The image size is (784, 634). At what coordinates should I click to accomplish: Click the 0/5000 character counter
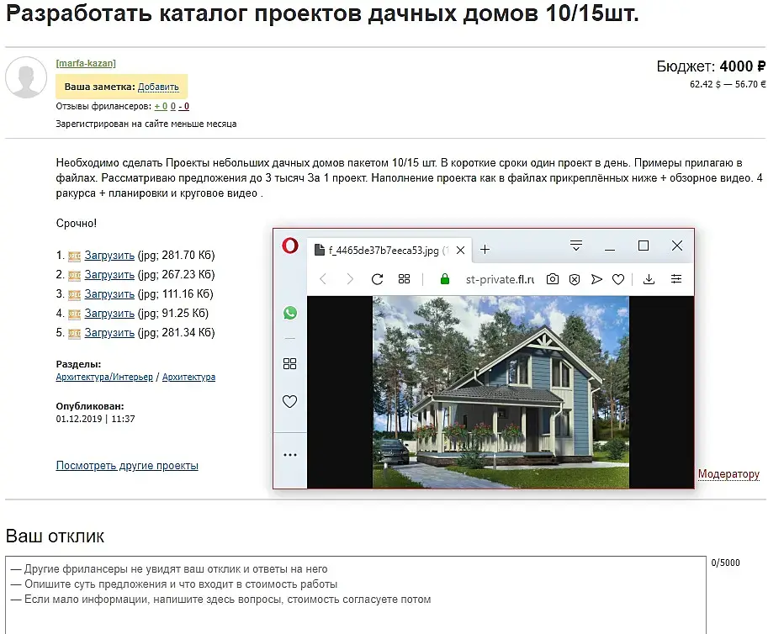pyautogui.click(x=725, y=563)
